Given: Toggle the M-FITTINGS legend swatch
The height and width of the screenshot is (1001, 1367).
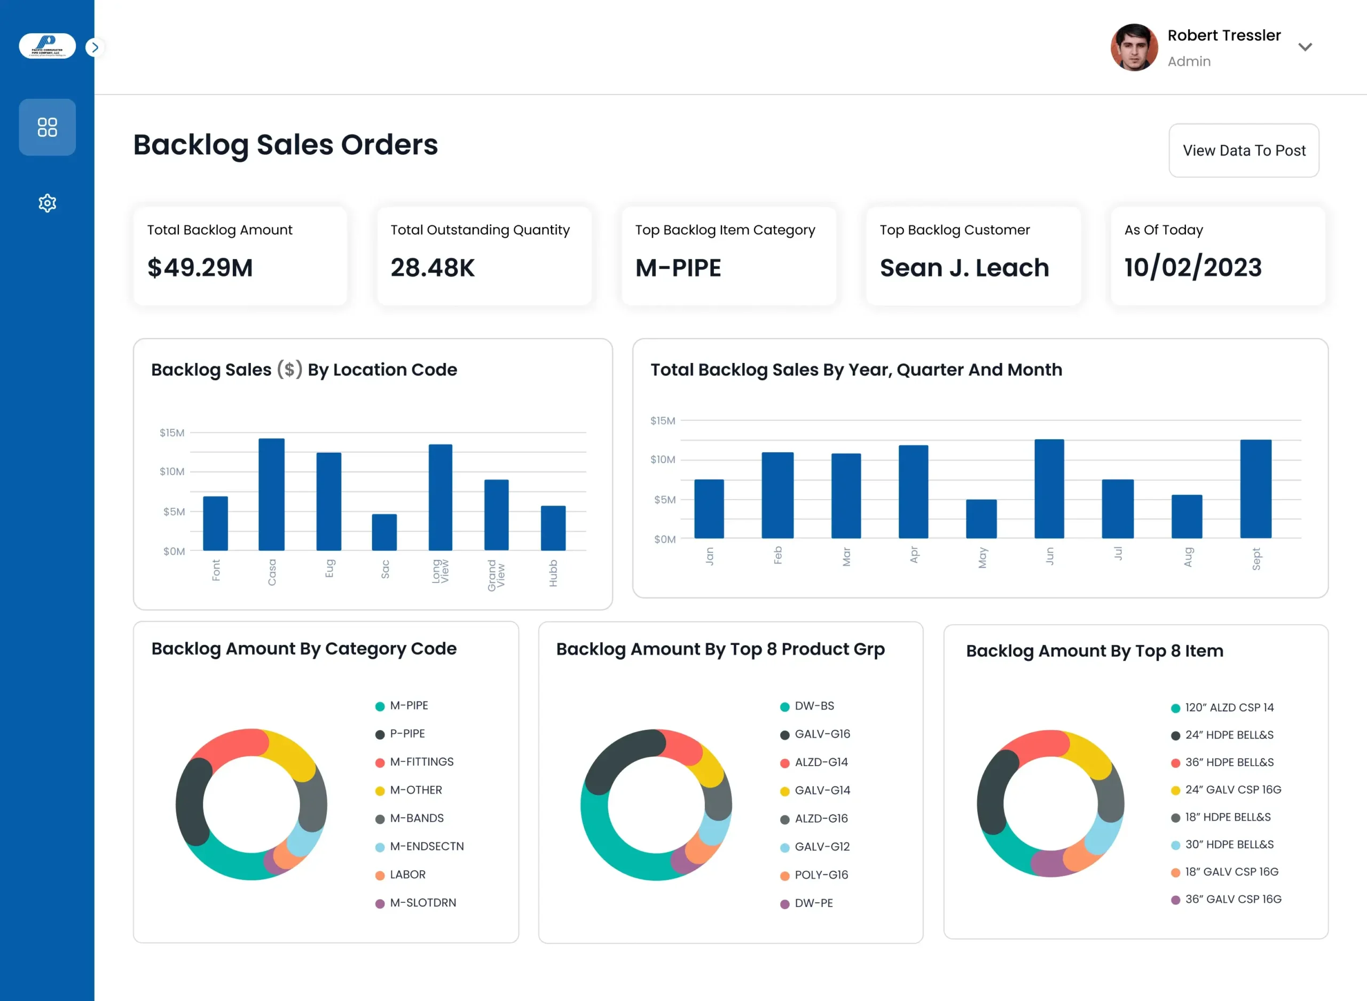Looking at the screenshot, I should click(x=380, y=763).
